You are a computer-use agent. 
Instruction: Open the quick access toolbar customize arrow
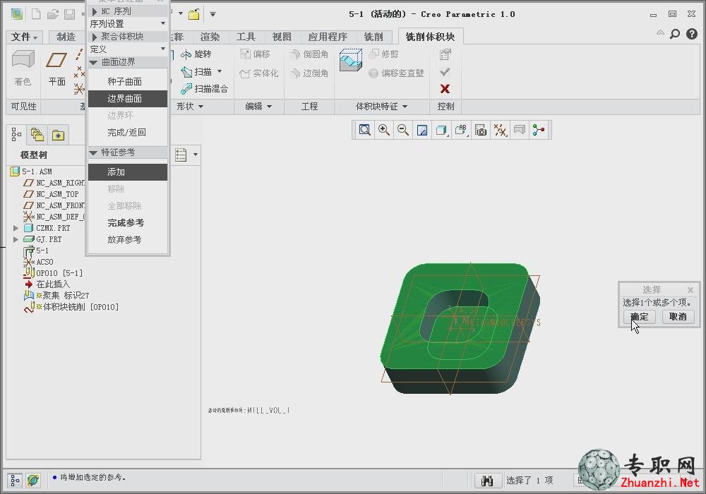tap(213, 14)
